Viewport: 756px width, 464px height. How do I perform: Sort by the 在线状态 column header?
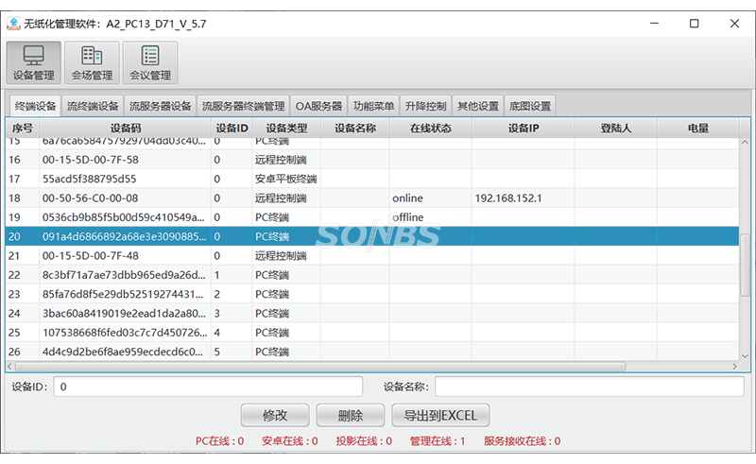coord(430,128)
